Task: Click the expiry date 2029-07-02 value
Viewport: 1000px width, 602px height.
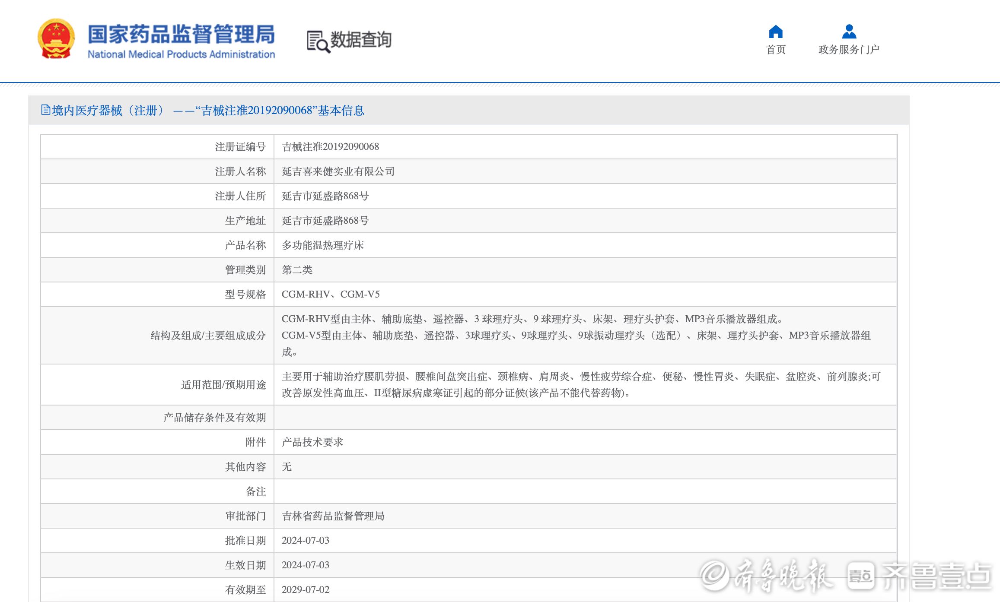Action: coord(305,589)
